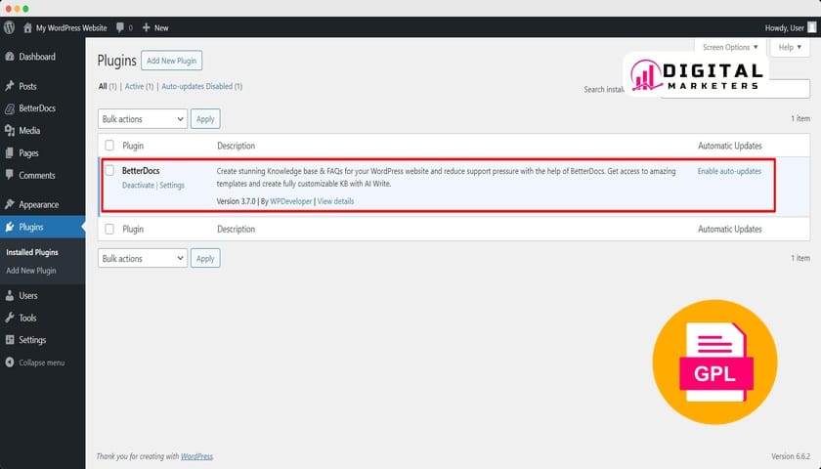Deactivate the BetterDocs plugin
821x469 pixels.
pos(138,186)
